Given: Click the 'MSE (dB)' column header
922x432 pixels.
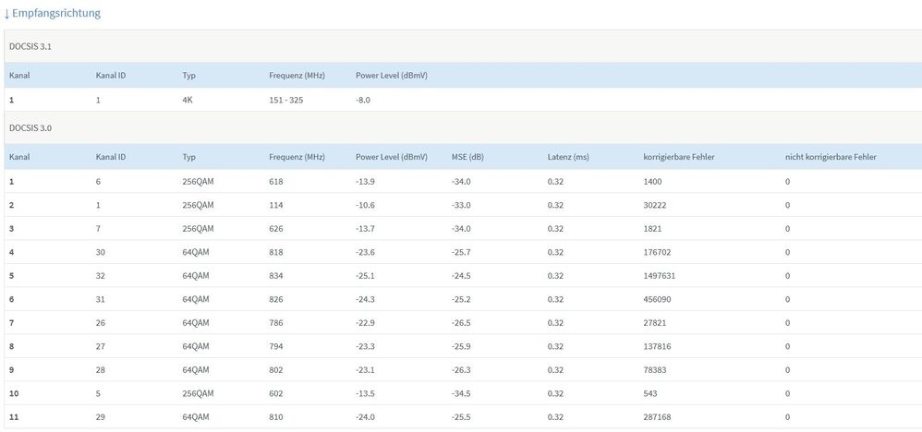Looking at the screenshot, I should click(x=467, y=157).
